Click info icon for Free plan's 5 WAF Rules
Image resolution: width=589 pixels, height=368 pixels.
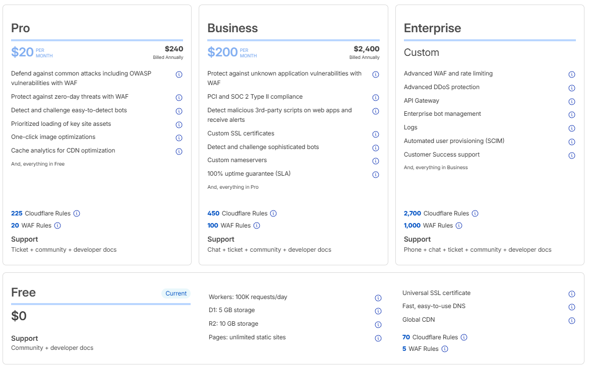pyautogui.click(x=445, y=349)
